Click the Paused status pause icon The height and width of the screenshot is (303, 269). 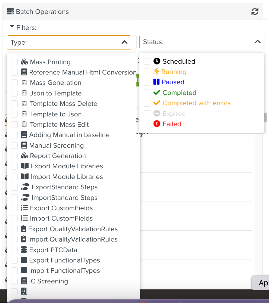(x=156, y=82)
